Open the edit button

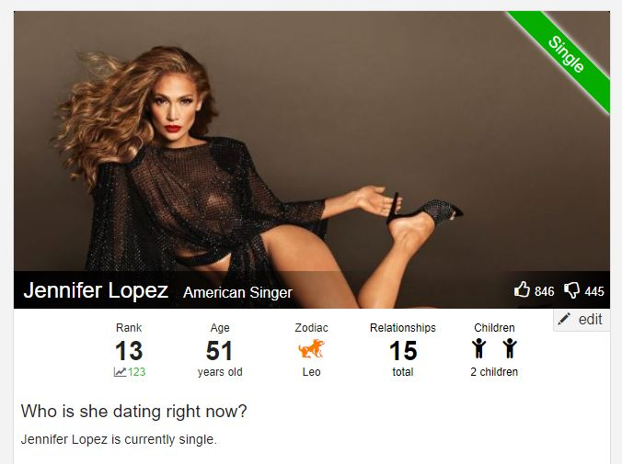pyautogui.click(x=582, y=320)
